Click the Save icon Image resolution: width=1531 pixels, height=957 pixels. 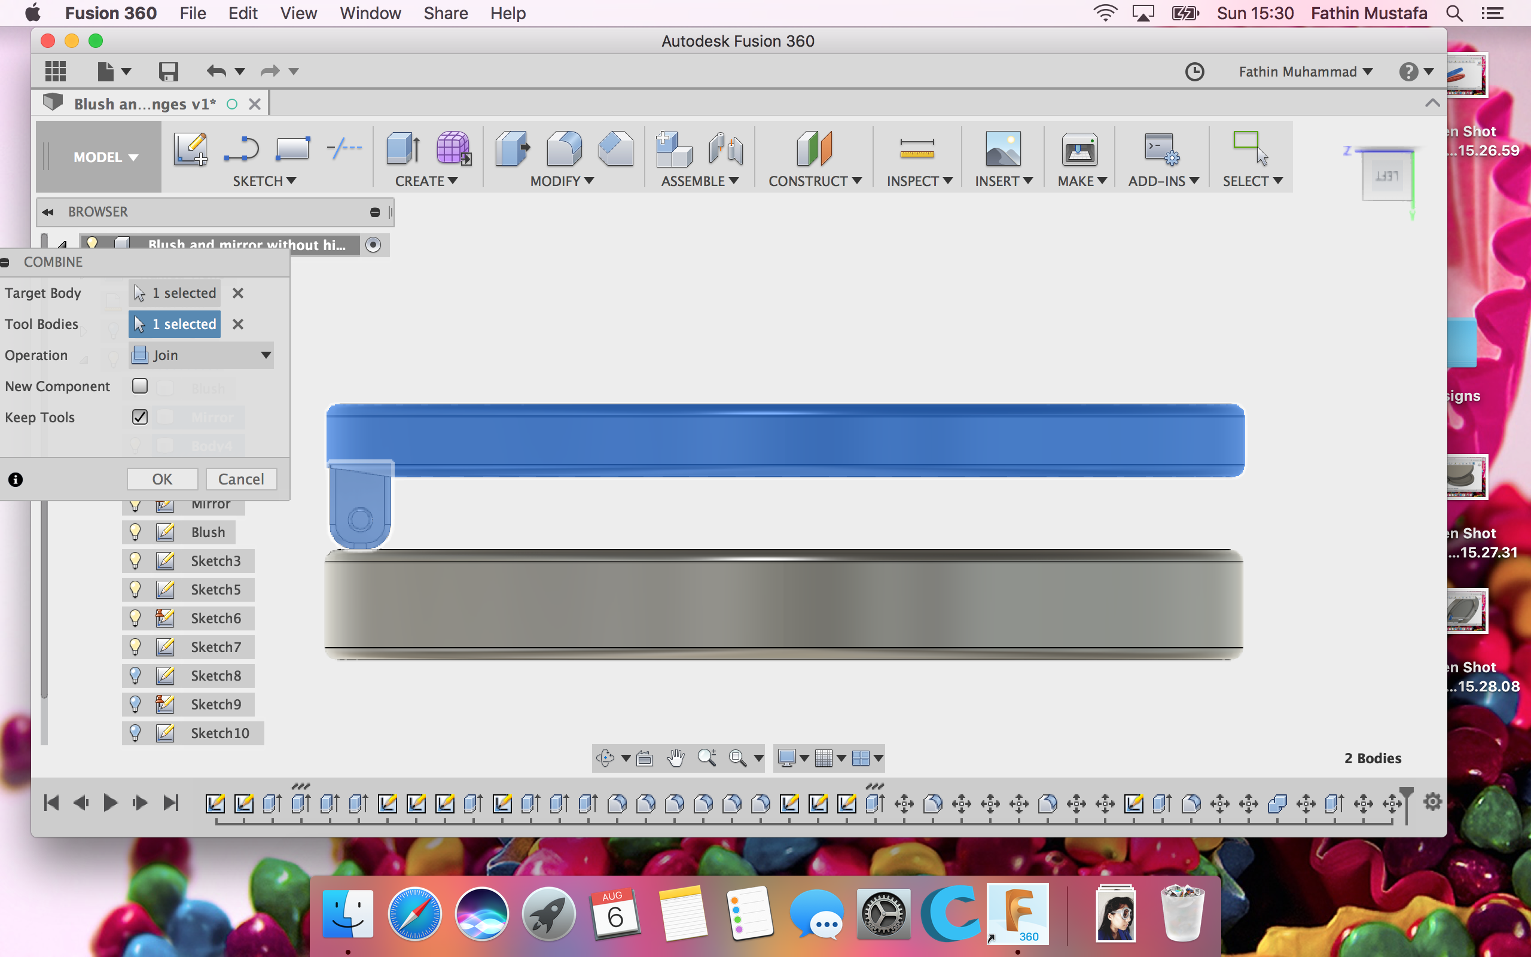point(168,72)
